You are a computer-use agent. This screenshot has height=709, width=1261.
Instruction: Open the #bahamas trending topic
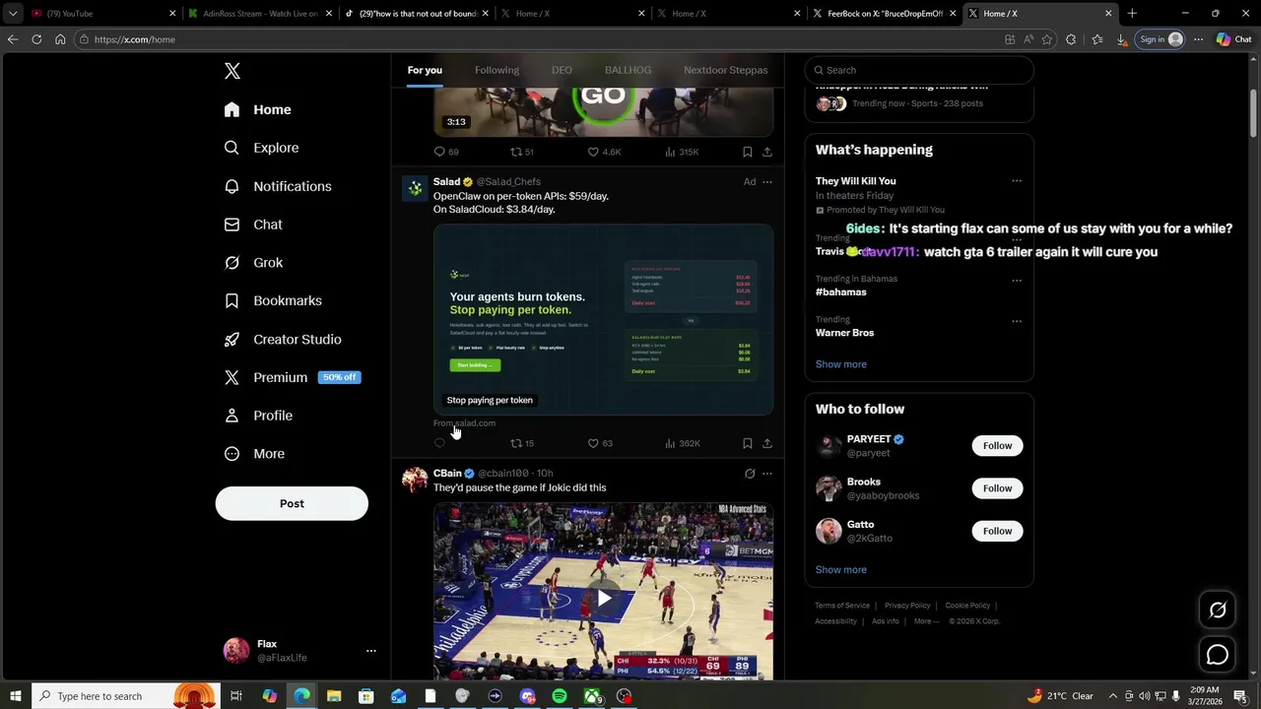[840, 292]
